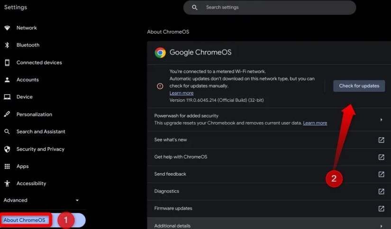The height and width of the screenshot is (229, 391).
Task: Open Learn more link under metered network
Action: coord(182,93)
